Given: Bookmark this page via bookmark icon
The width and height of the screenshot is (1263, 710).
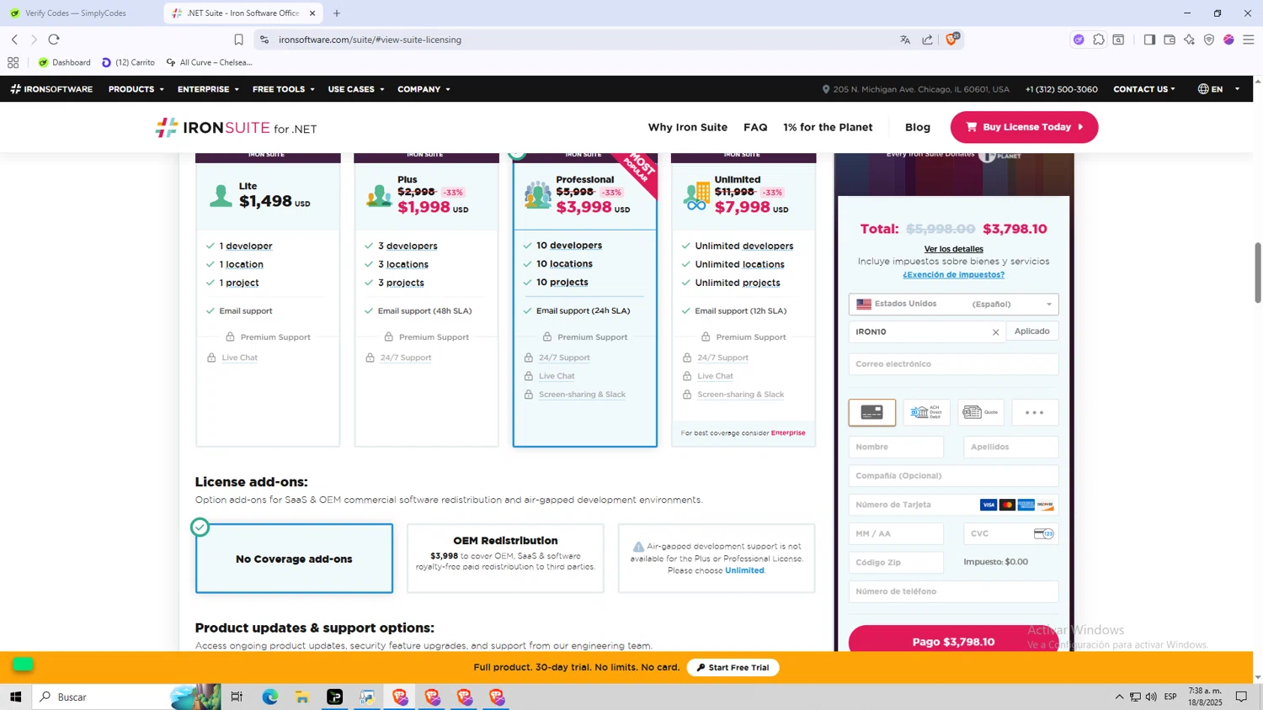Looking at the screenshot, I should click(x=238, y=40).
